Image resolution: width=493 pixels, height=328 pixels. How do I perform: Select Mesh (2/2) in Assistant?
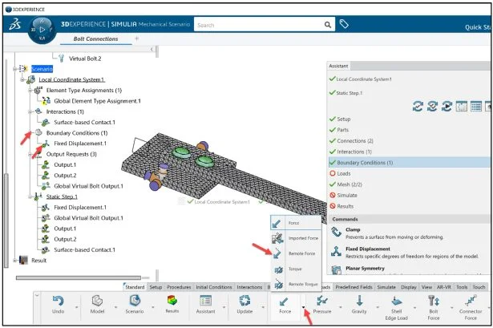coord(350,184)
